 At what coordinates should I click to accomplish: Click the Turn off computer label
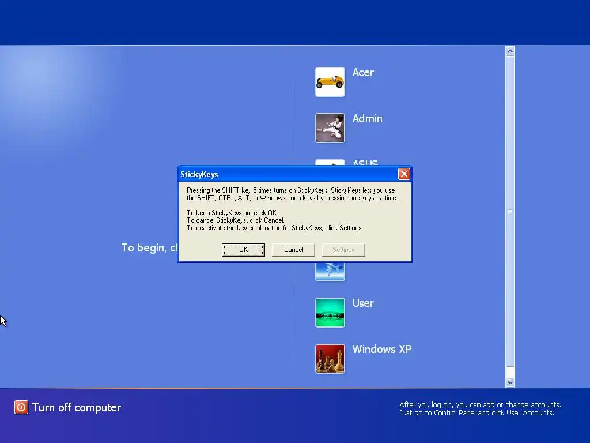[x=77, y=408]
